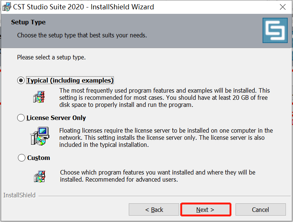Click the window title bar text
293x222 pixels.
[x=84, y=7]
